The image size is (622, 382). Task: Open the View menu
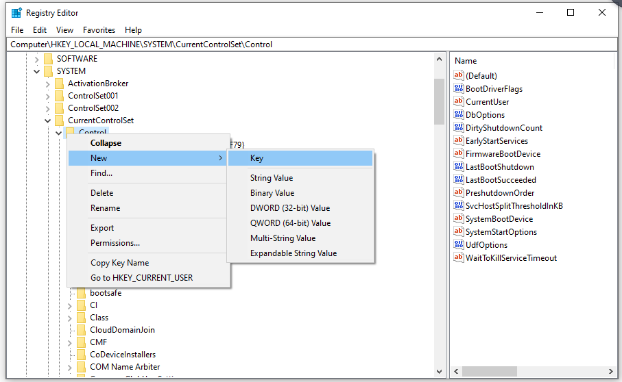point(64,30)
